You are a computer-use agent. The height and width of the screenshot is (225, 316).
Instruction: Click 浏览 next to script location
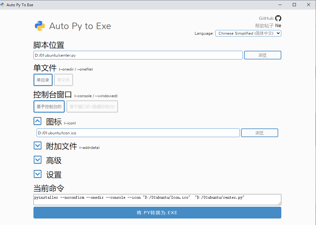[262, 55]
